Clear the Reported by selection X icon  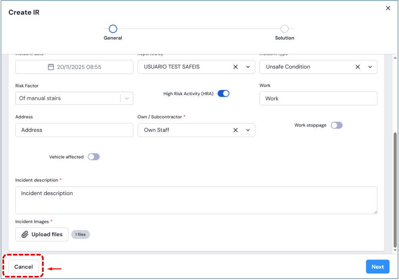click(x=235, y=67)
